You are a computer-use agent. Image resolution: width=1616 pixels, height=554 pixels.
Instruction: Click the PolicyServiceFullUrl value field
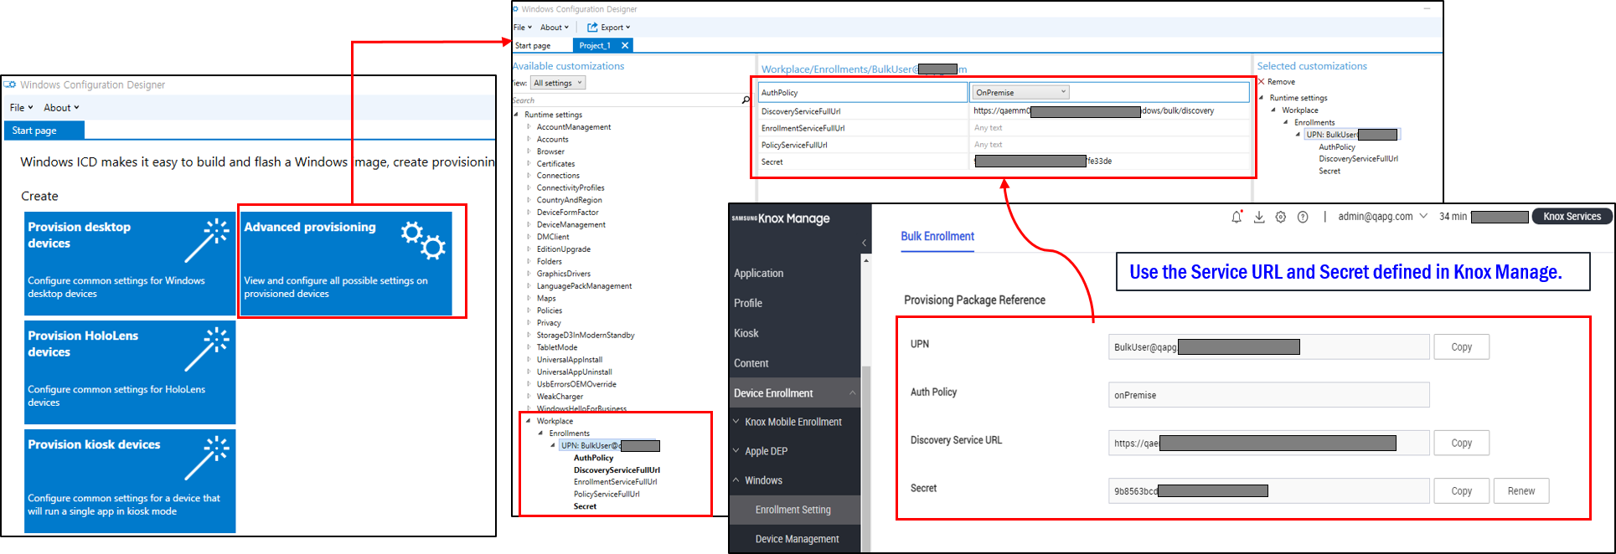pos(1109,145)
